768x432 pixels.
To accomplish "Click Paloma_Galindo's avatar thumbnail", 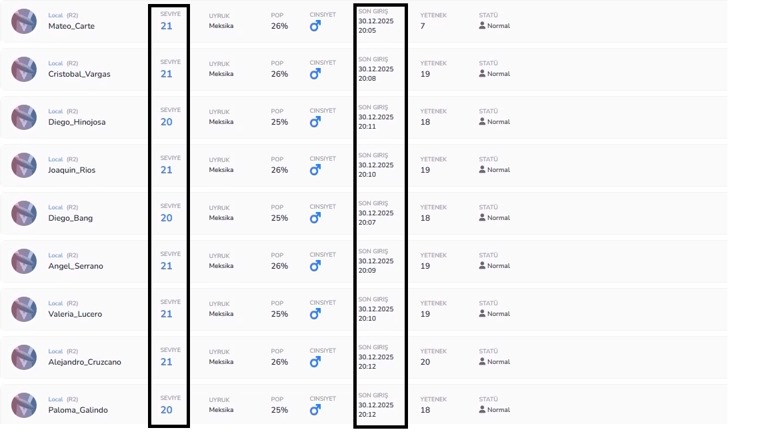I will tap(24, 405).
